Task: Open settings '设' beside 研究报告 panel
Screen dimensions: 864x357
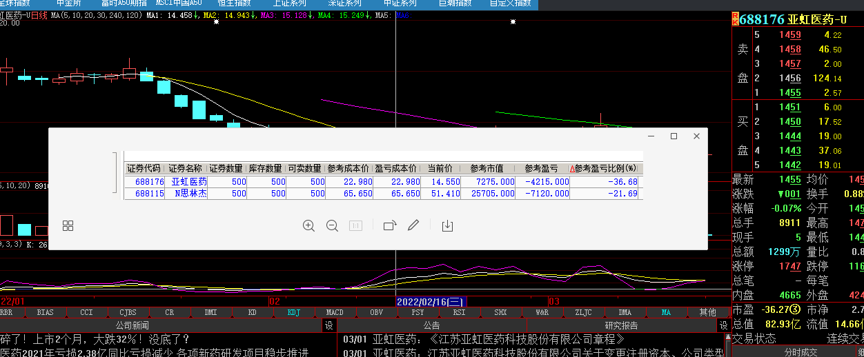Action: (723, 325)
